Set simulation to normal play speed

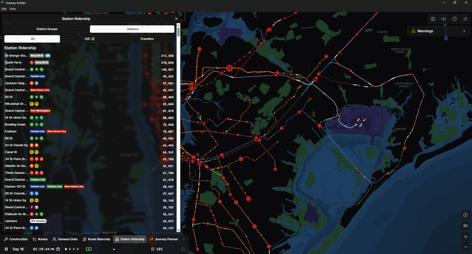(x=66, y=249)
